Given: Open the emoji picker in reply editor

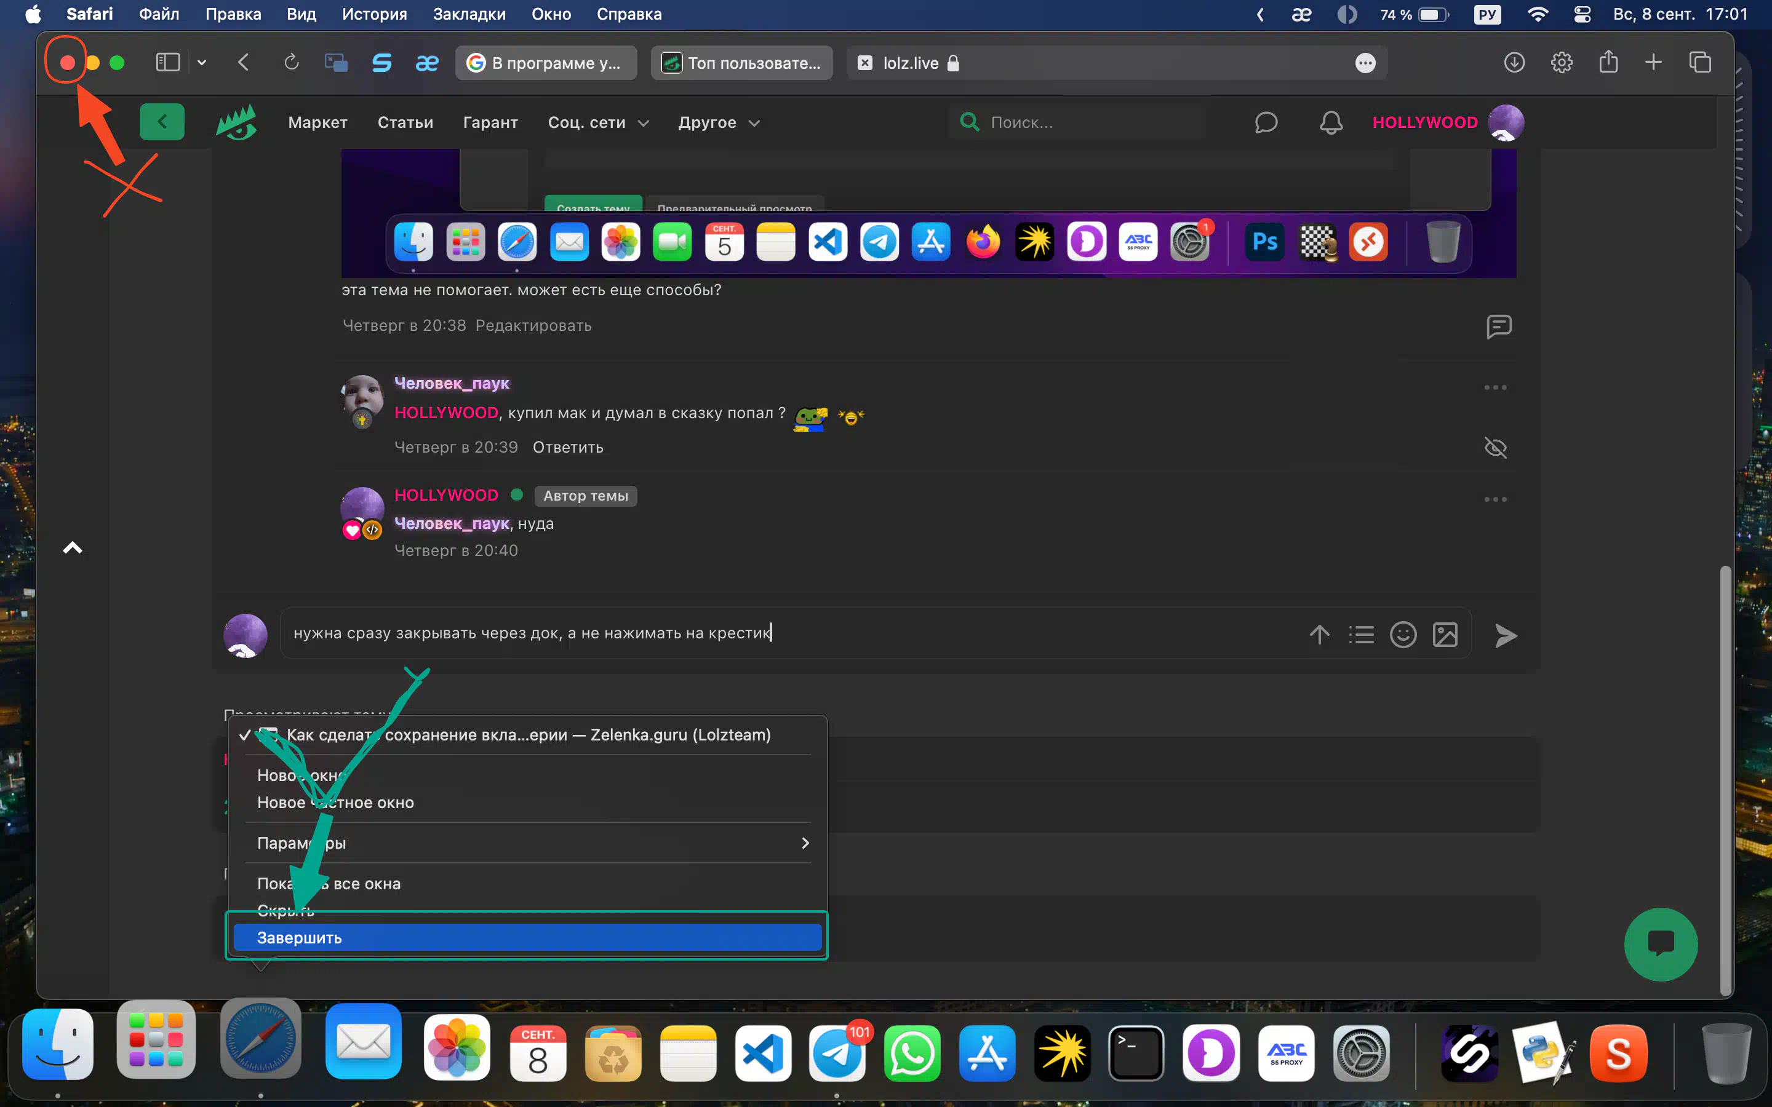Looking at the screenshot, I should [1403, 635].
